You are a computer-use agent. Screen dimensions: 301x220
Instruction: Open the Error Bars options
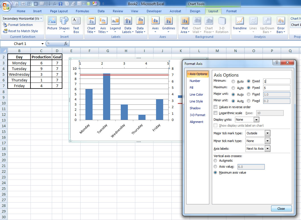pos(281,25)
